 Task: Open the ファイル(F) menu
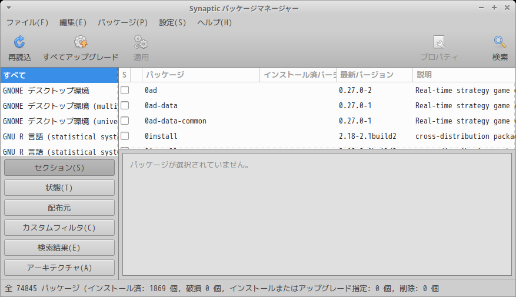(x=27, y=22)
